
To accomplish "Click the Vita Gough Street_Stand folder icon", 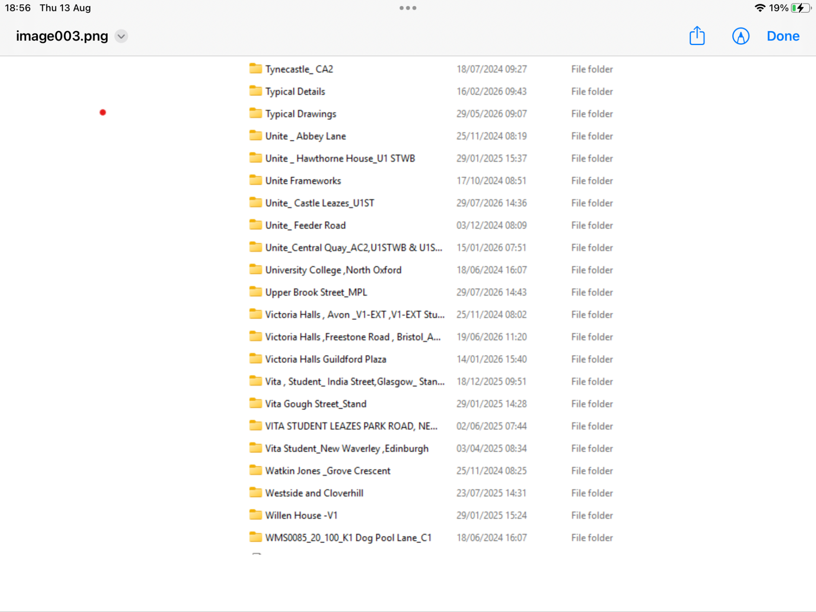I will (255, 403).
